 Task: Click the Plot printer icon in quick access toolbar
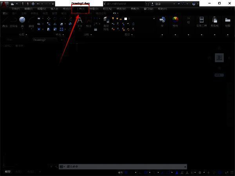tap(33, 4)
